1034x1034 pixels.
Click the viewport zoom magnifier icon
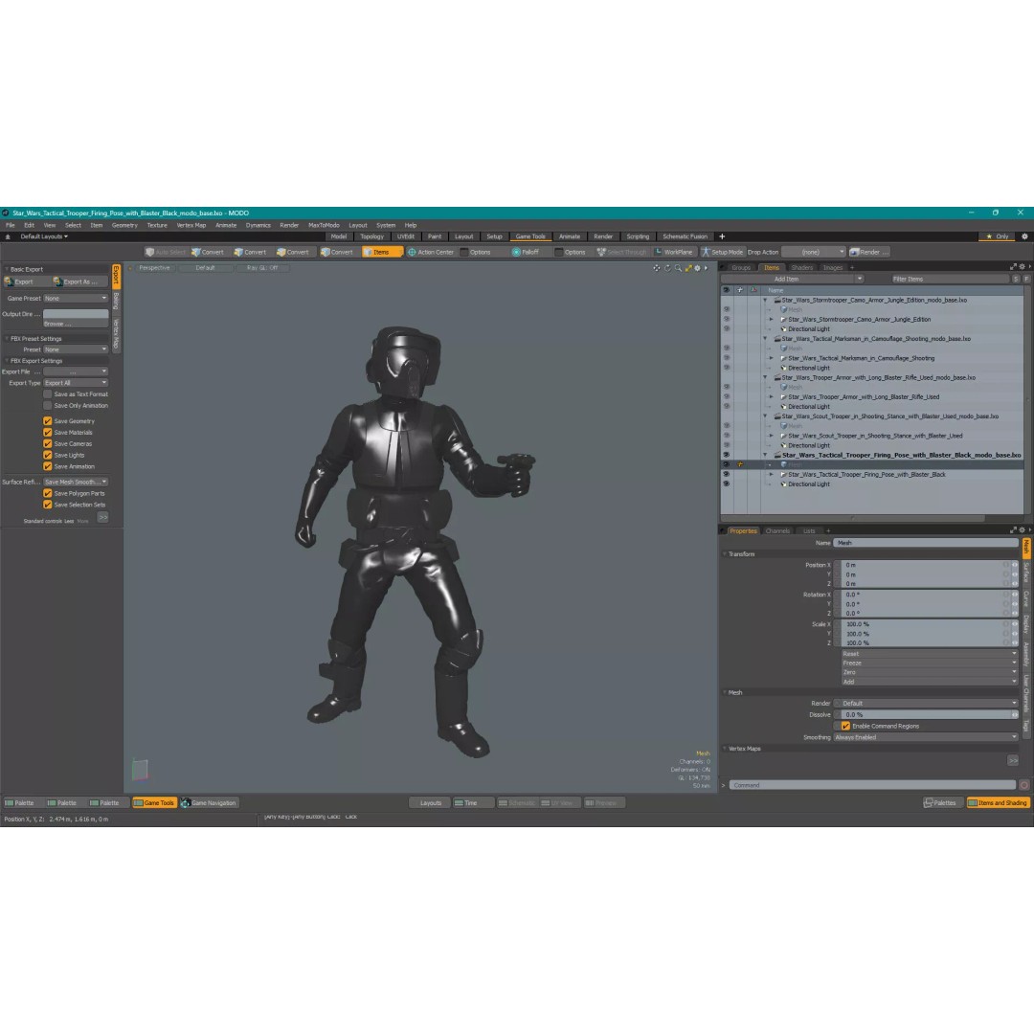coord(678,268)
